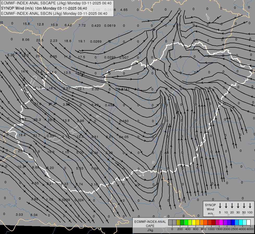Select the grid value 31.7
The width and height of the screenshot is (255, 234).
(x=36, y=136)
